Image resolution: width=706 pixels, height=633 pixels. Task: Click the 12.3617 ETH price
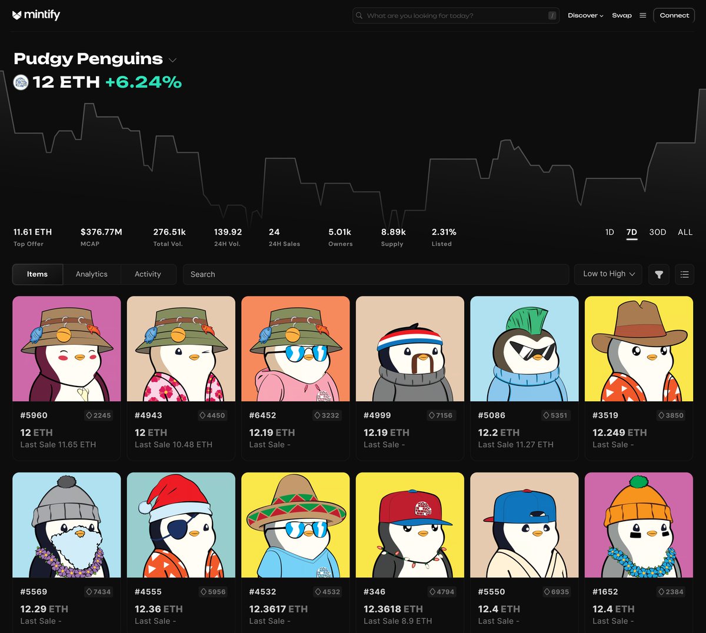[x=278, y=609]
